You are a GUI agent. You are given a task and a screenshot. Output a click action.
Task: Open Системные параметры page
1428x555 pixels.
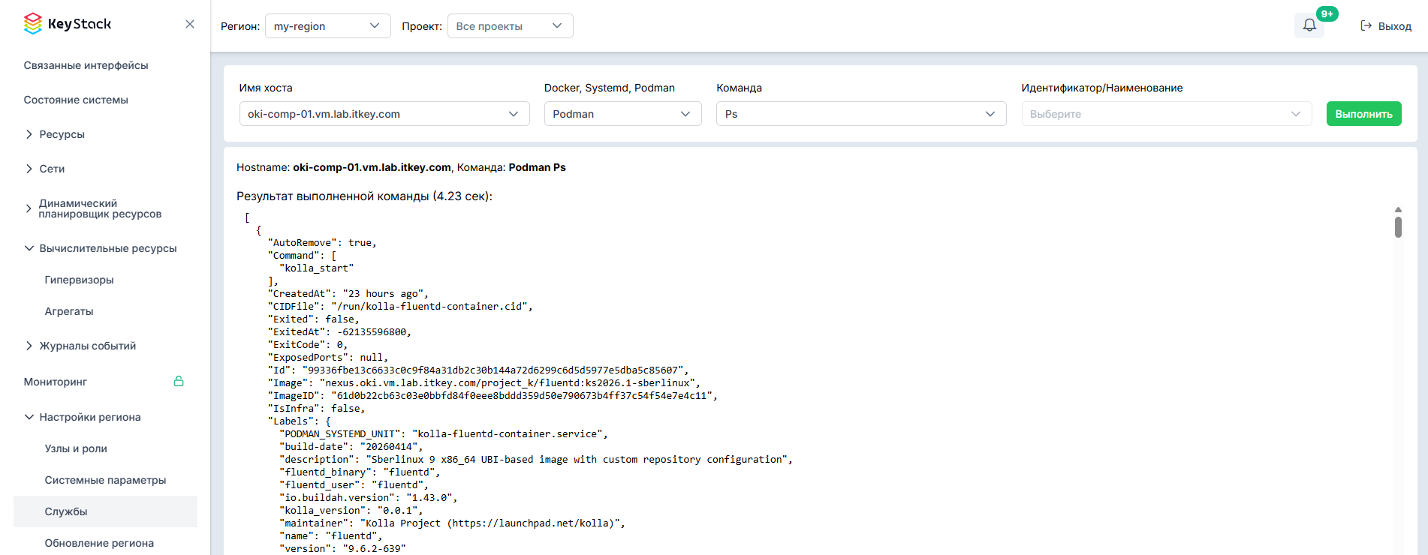coord(105,480)
